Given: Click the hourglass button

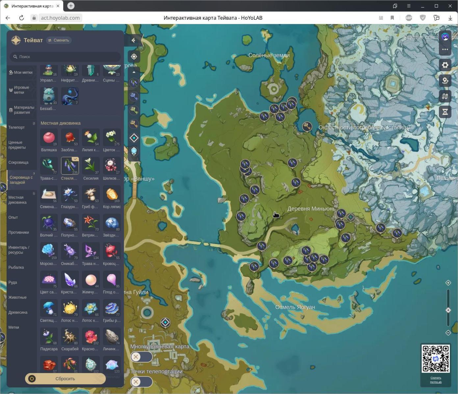Looking at the screenshot, I should click(x=445, y=112).
